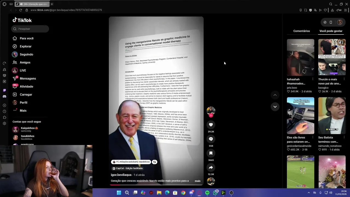Open the LIVE section

pyautogui.click(x=19, y=70)
